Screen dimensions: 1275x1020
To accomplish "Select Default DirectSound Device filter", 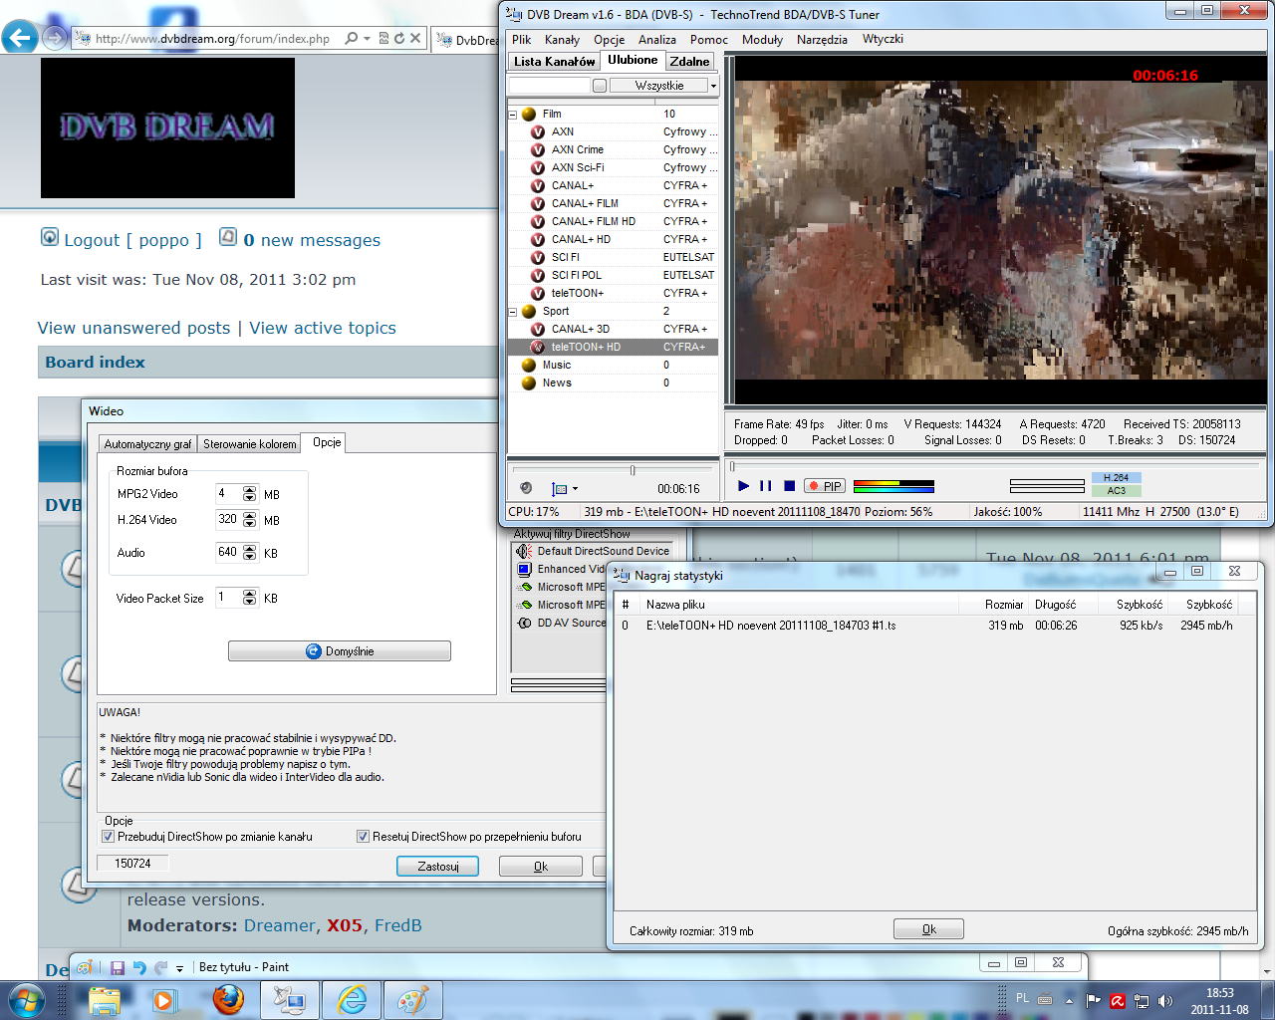I will (603, 551).
